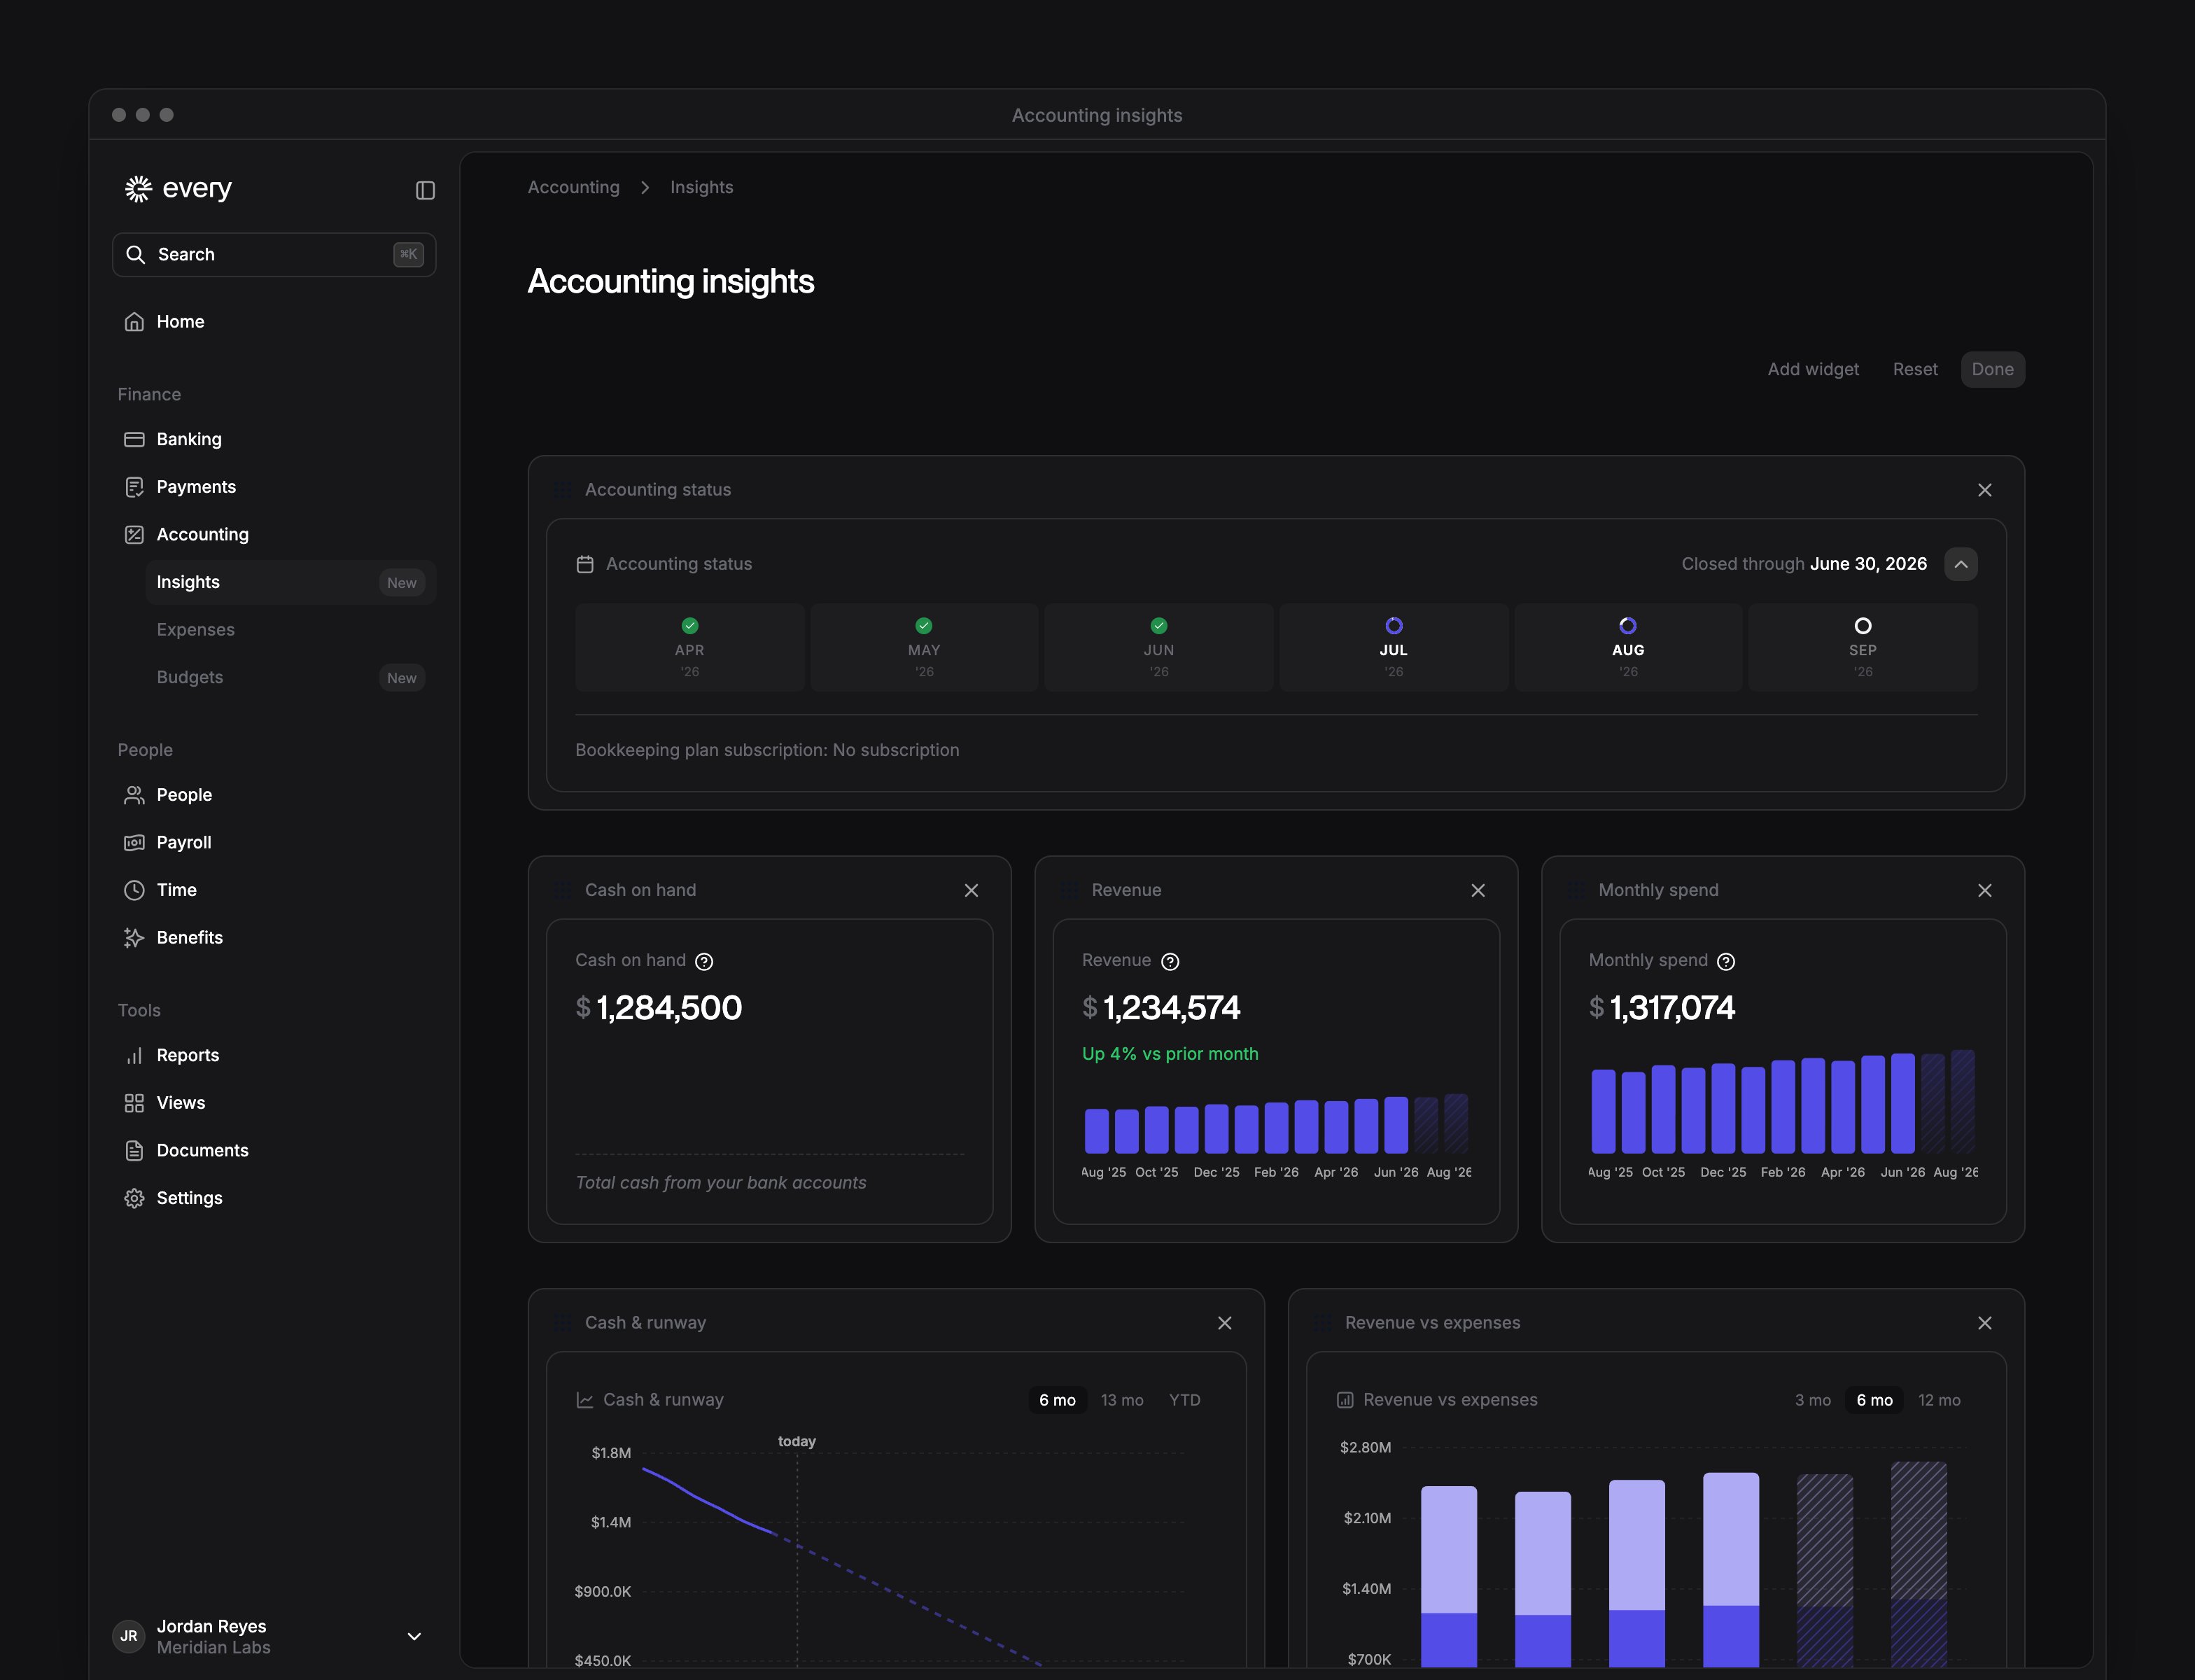Open the Documents file icon
2195x1680 pixels.
click(x=134, y=1151)
